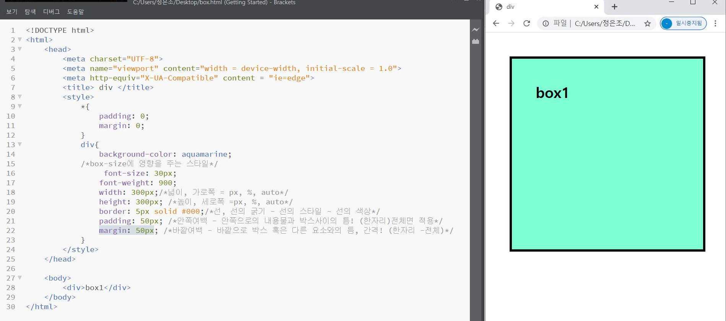
Task: Click line number 22 in the gutter
Action: [11, 230]
